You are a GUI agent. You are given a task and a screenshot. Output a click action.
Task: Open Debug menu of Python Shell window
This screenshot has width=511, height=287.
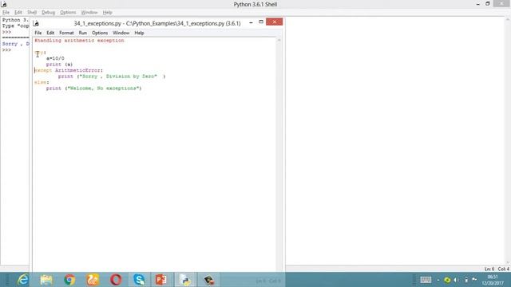tap(48, 13)
